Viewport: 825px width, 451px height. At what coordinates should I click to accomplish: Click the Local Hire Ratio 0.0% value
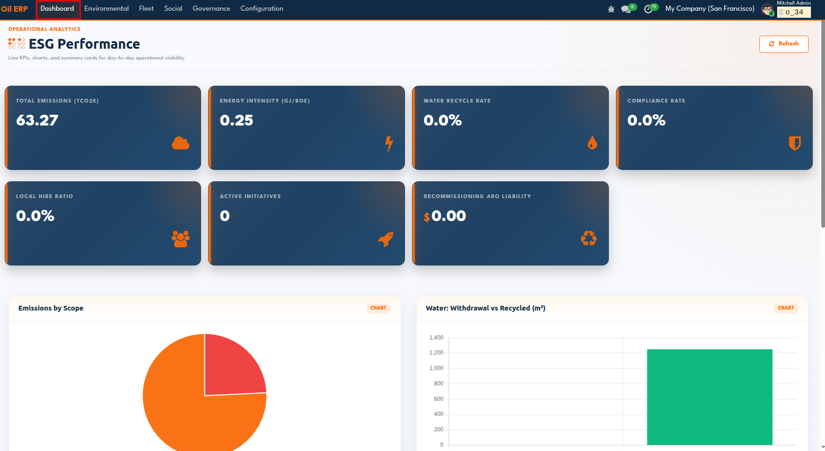[x=35, y=216]
